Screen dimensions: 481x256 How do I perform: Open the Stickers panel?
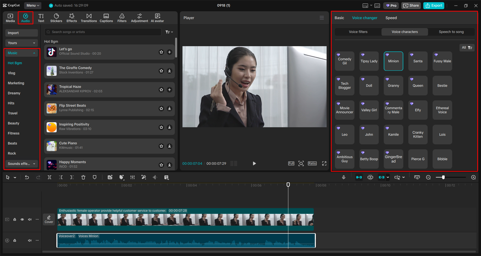point(56,18)
